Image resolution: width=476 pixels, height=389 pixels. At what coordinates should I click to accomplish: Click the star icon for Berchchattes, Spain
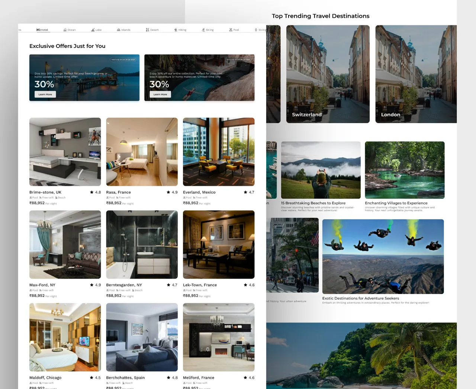[x=168, y=377]
